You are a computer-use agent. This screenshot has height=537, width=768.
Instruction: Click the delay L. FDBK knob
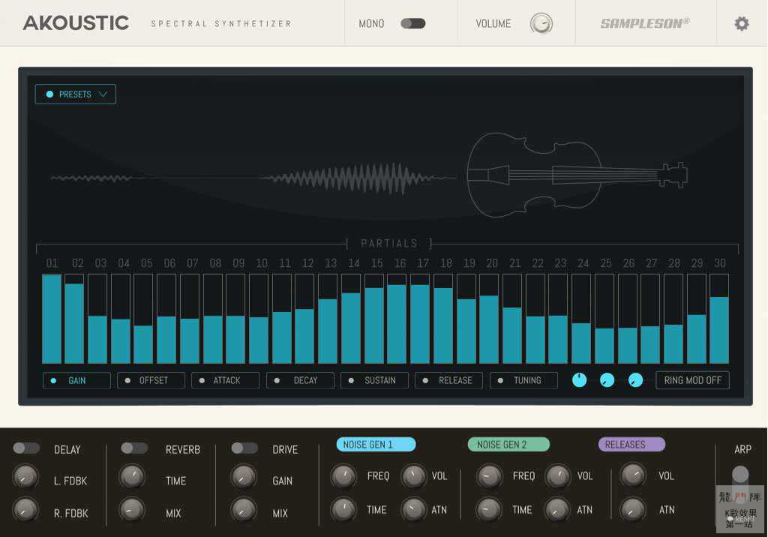[x=25, y=477]
